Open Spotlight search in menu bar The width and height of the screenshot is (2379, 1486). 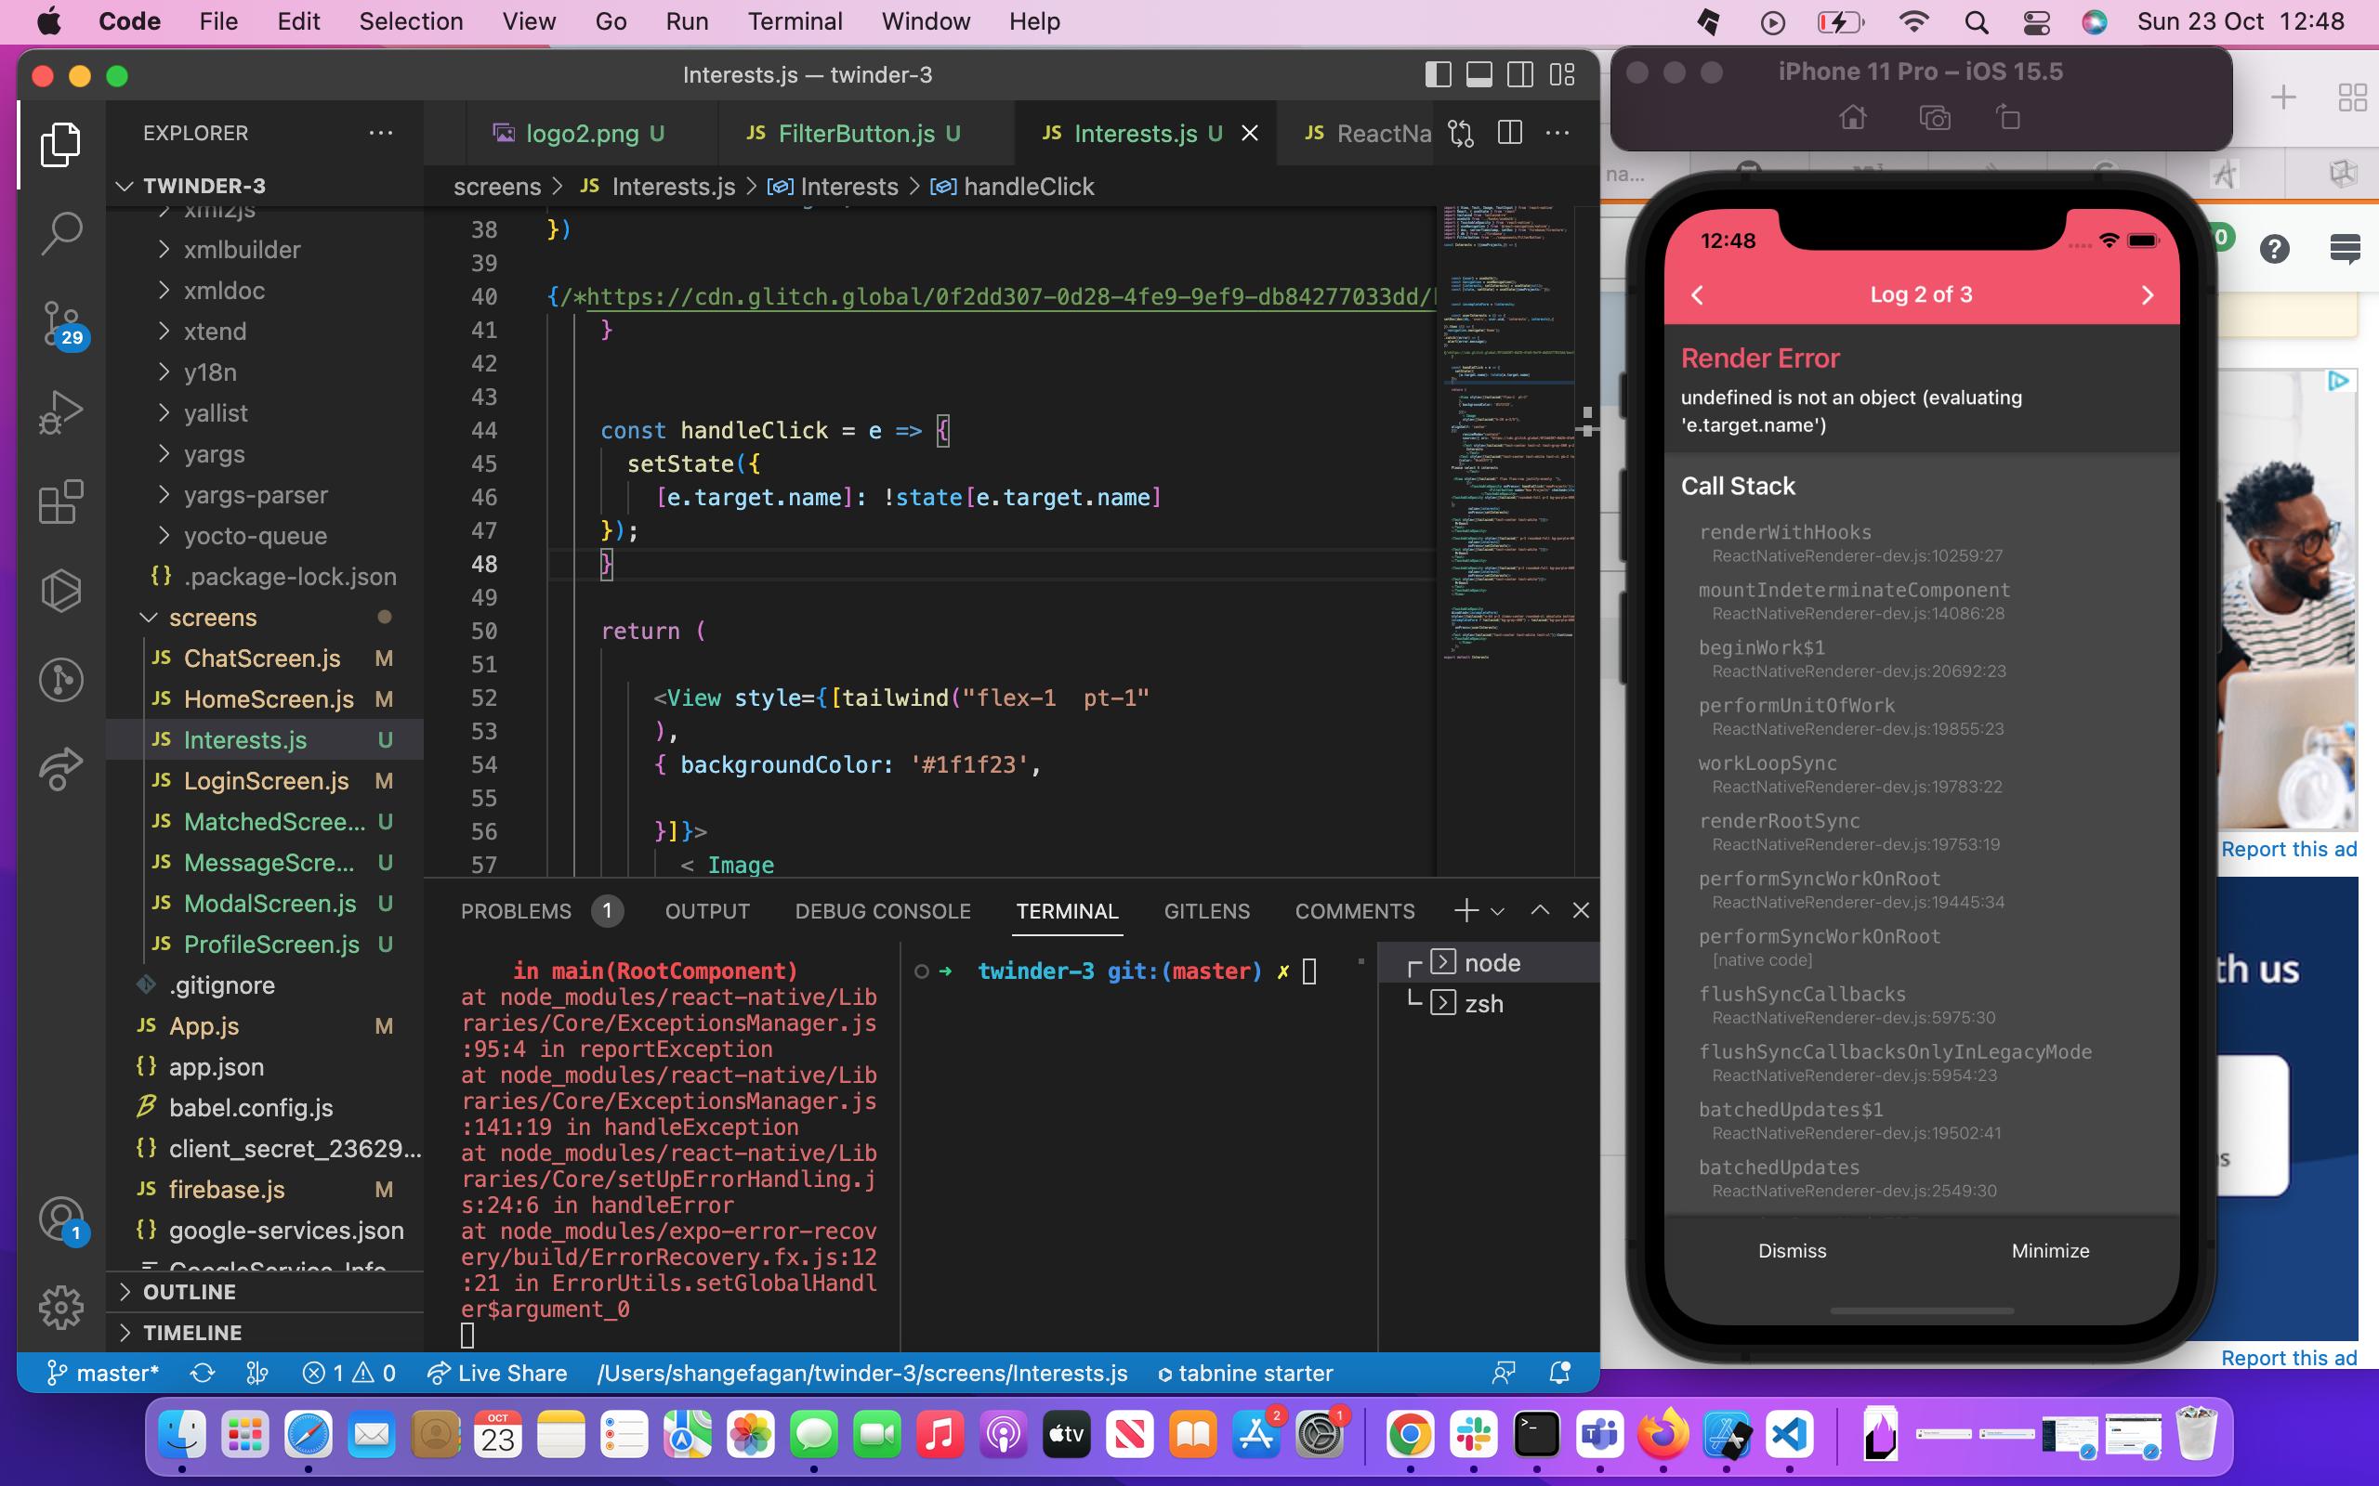(x=1976, y=21)
